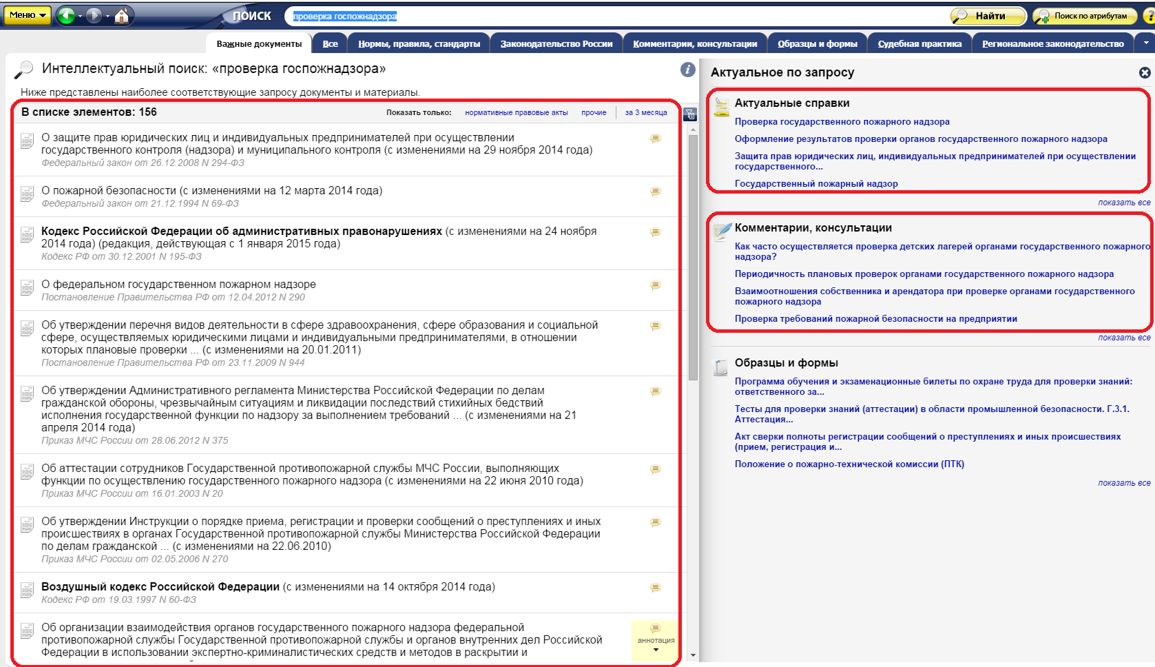Show only documents 'за 3 месяца'
1155x667 pixels.
tap(645, 112)
